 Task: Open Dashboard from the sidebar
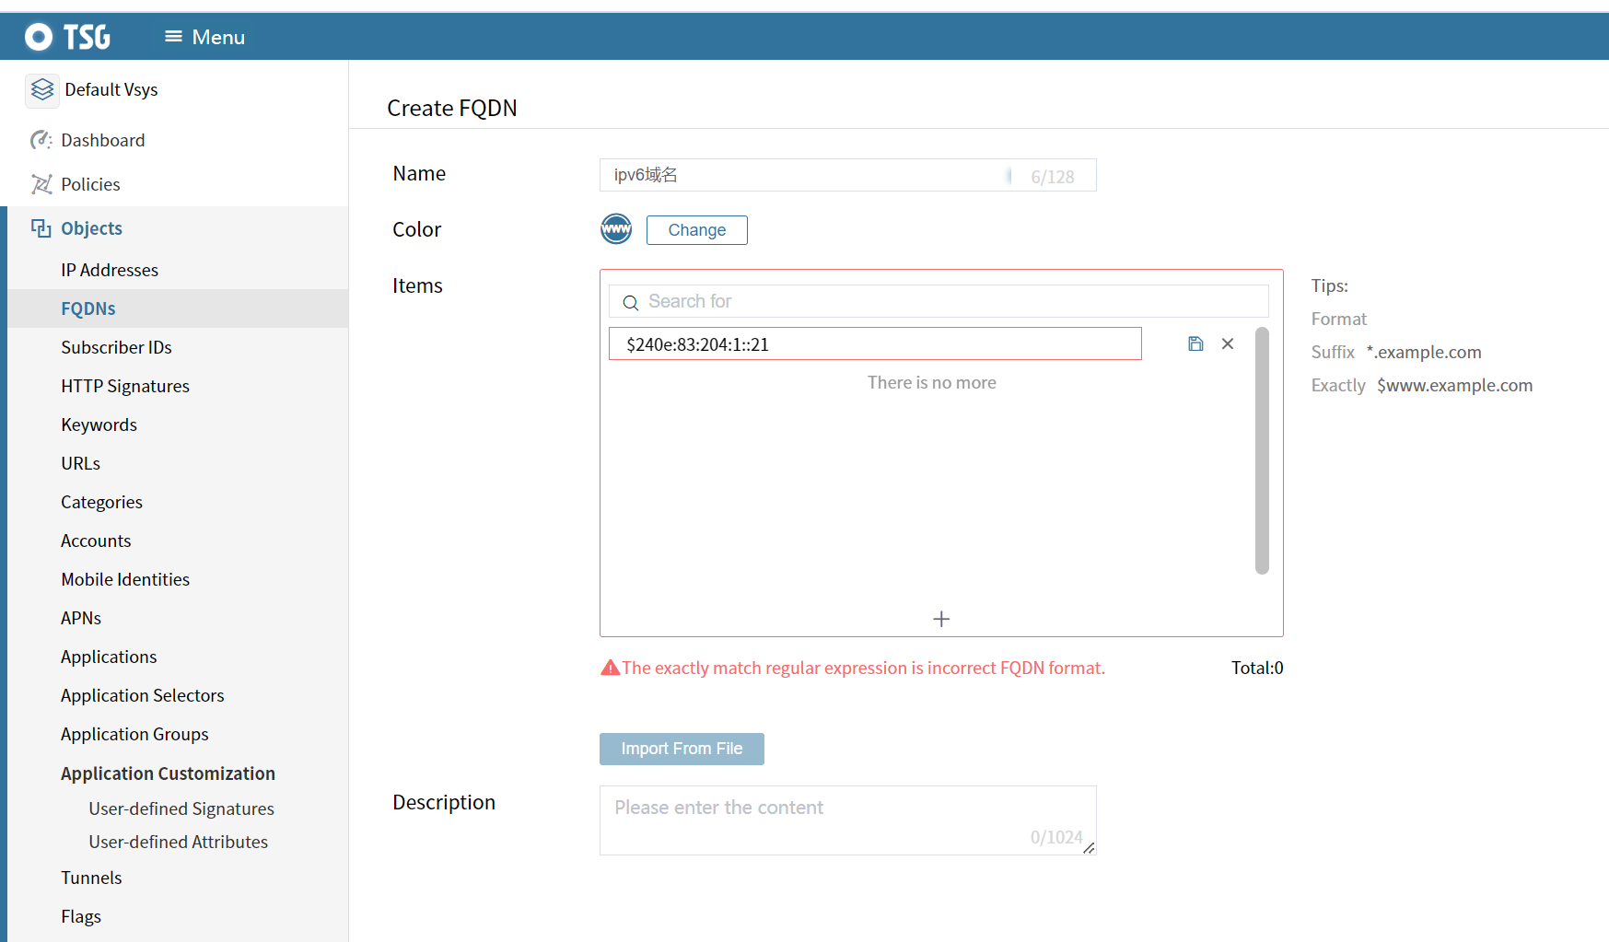point(102,140)
